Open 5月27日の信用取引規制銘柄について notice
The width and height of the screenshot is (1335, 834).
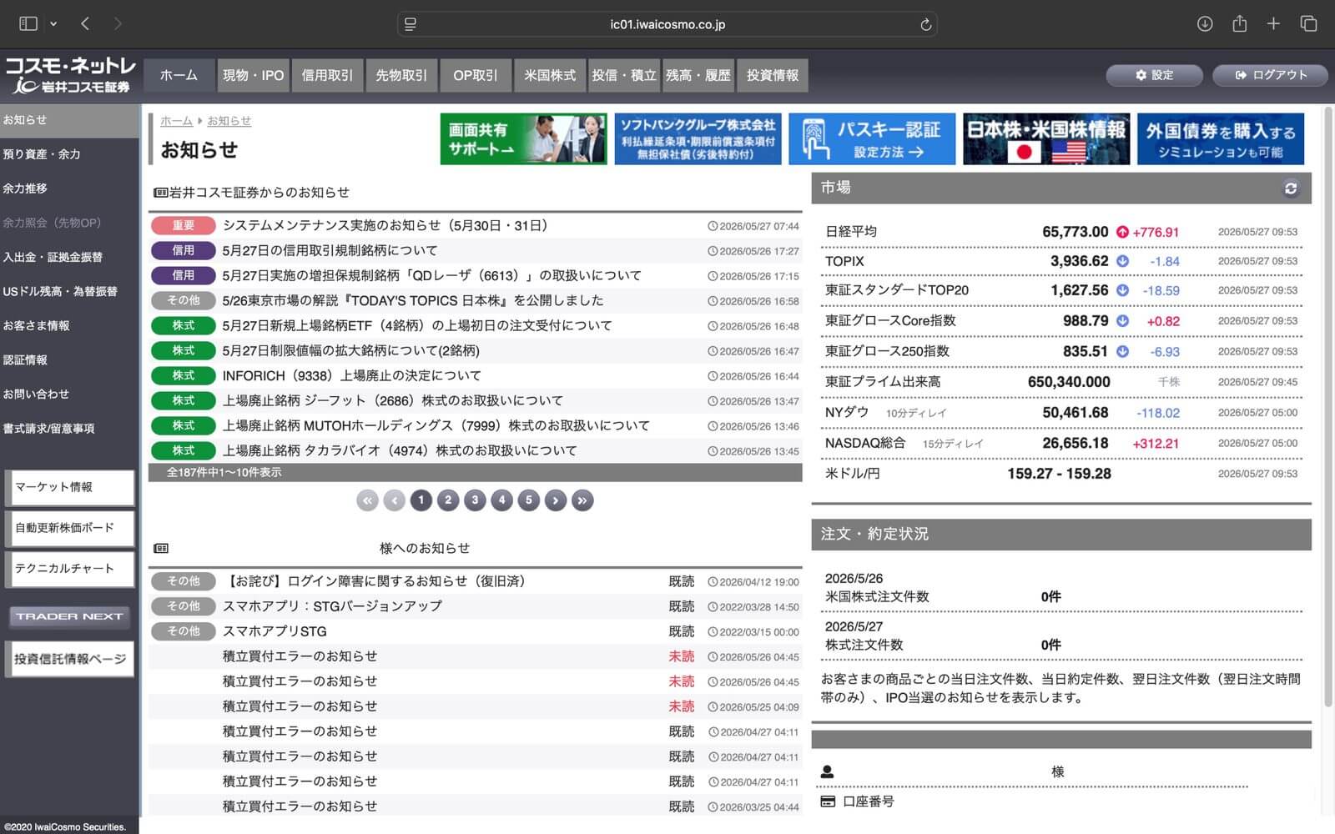pyautogui.click(x=330, y=251)
